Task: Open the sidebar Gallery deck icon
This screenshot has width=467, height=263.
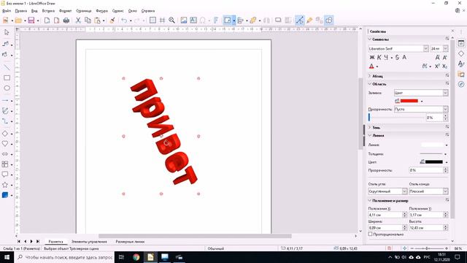Action: pos(461,74)
